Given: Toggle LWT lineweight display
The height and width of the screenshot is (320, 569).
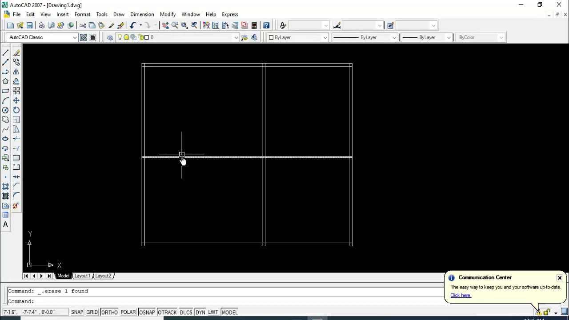Looking at the screenshot, I should (x=213, y=312).
